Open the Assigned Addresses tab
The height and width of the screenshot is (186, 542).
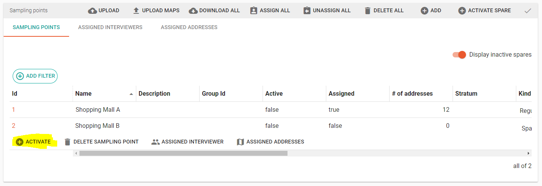(189, 27)
